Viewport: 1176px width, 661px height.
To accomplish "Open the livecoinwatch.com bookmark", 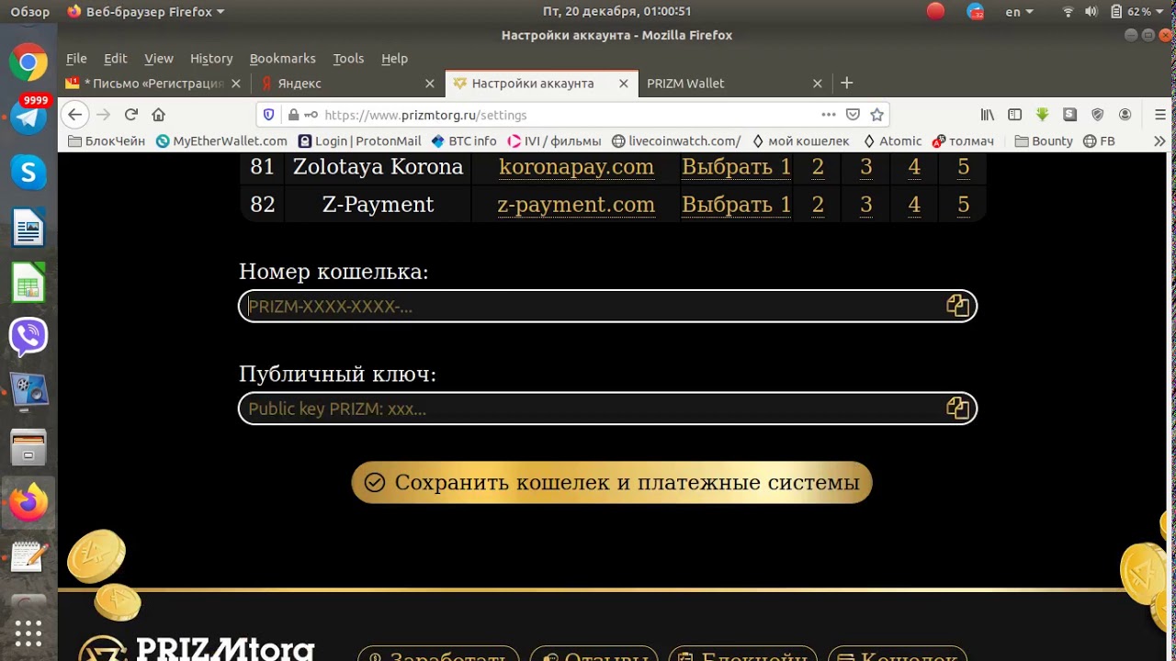I will 676,140.
